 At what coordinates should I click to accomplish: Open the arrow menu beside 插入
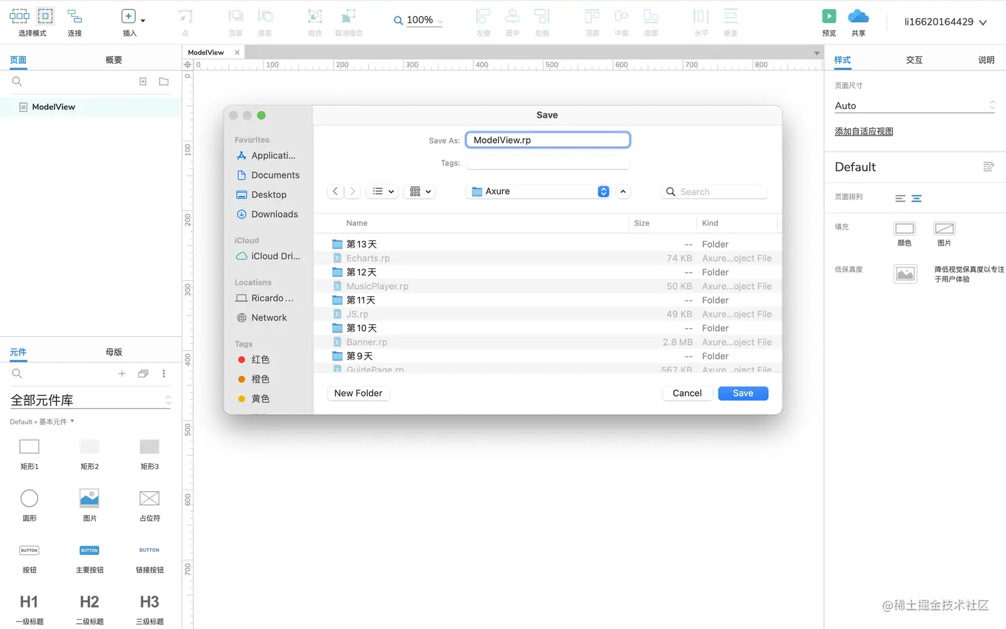(142, 21)
